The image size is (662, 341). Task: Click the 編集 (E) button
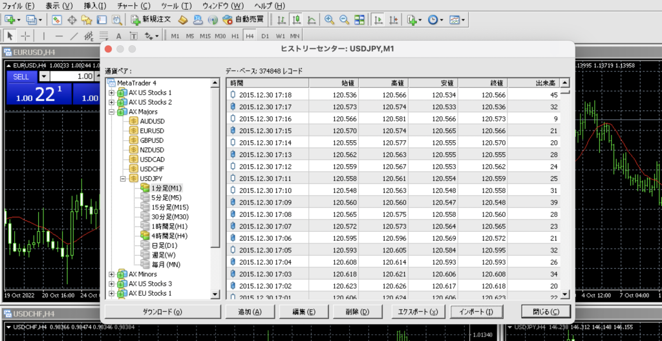(304, 312)
